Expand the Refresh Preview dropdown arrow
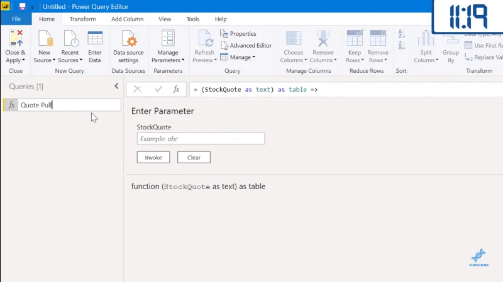The image size is (503, 282). tap(216, 60)
